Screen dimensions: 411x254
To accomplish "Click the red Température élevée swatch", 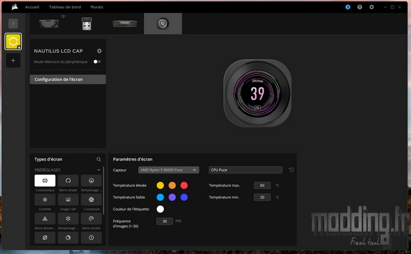I will coord(184,185).
